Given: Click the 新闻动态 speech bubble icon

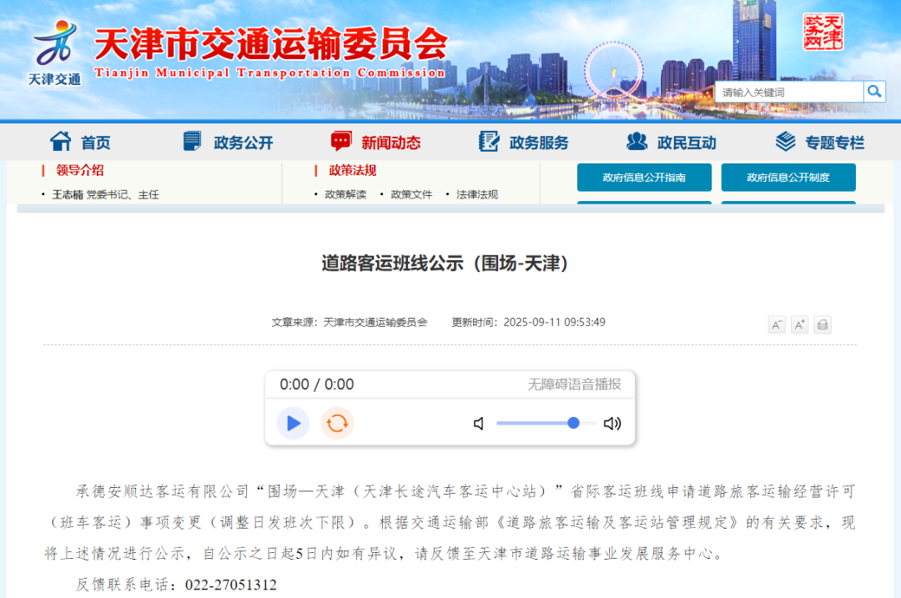Looking at the screenshot, I should coord(340,141).
